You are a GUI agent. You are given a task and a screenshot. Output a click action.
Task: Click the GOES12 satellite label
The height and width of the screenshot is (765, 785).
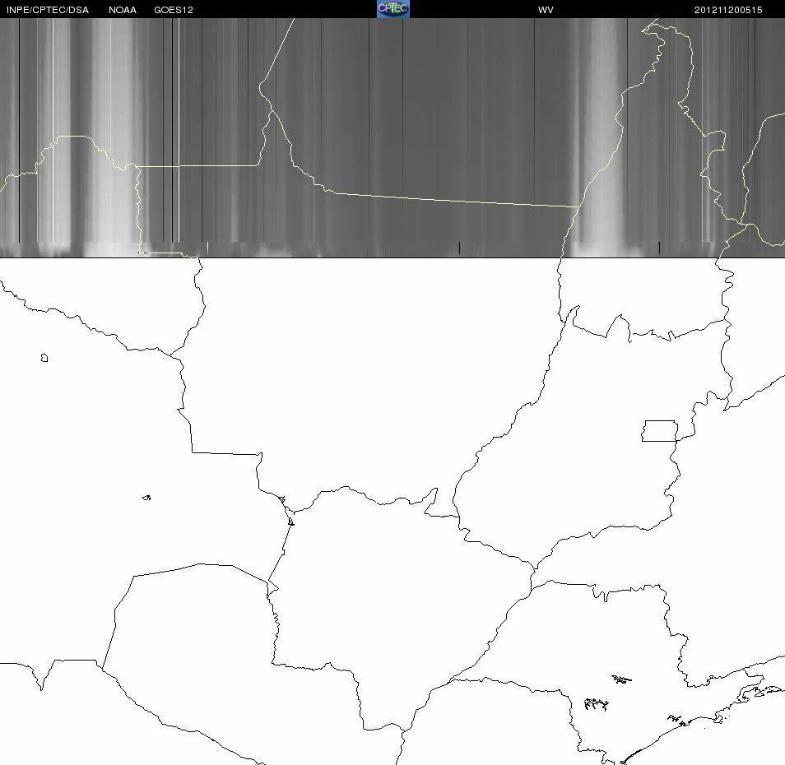(174, 10)
